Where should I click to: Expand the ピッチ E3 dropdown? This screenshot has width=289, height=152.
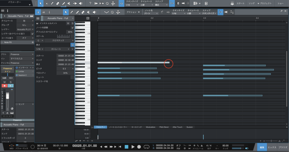(x=65, y=69)
